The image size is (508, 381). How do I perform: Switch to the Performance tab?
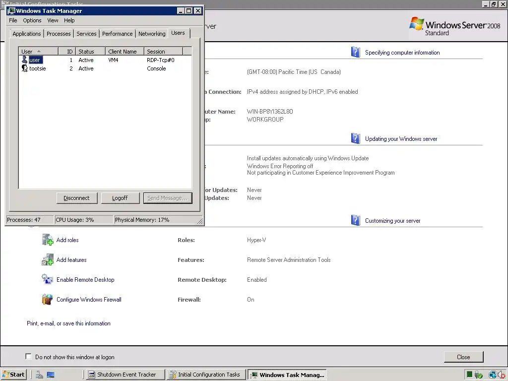[117, 34]
